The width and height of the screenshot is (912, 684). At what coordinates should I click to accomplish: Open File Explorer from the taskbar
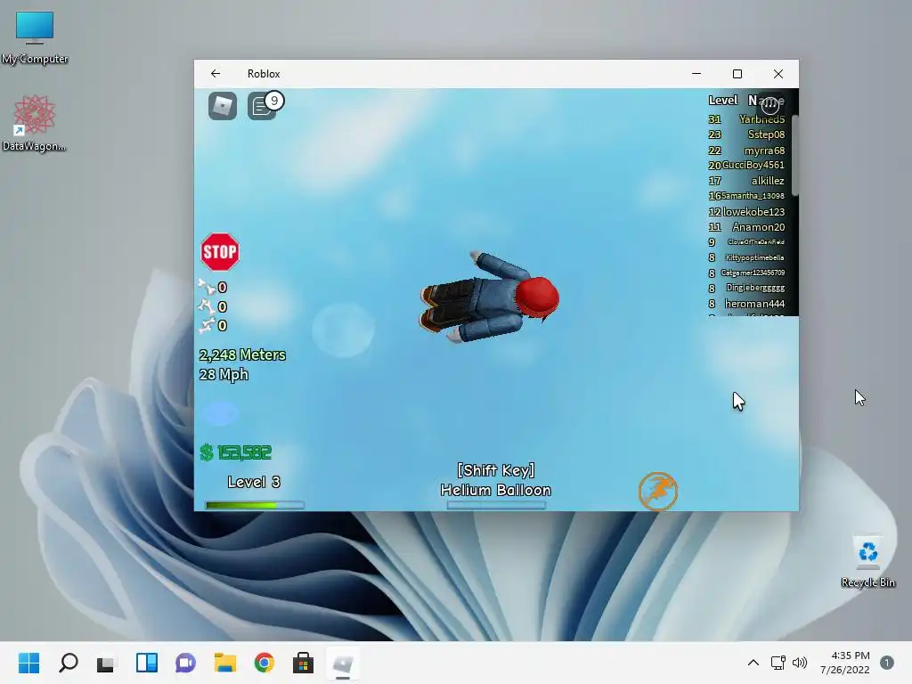[225, 663]
